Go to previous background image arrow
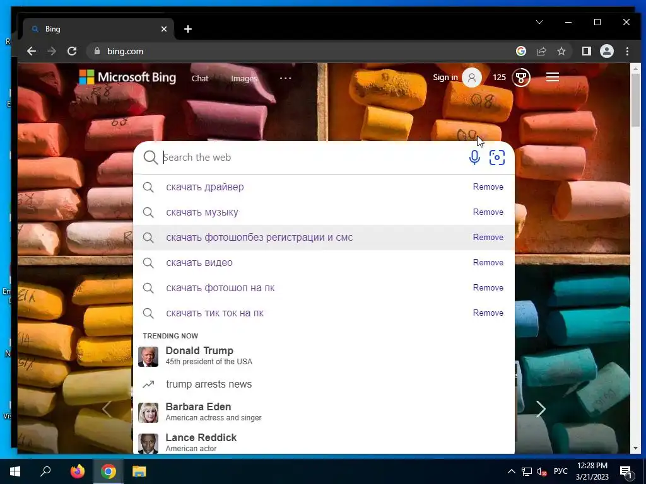 (x=106, y=409)
